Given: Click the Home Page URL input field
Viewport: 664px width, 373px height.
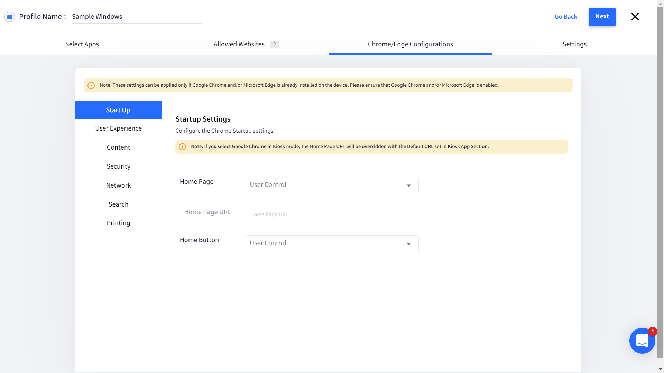Looking at the screenshot, I should pyautogui.click(x=325, y=214).
